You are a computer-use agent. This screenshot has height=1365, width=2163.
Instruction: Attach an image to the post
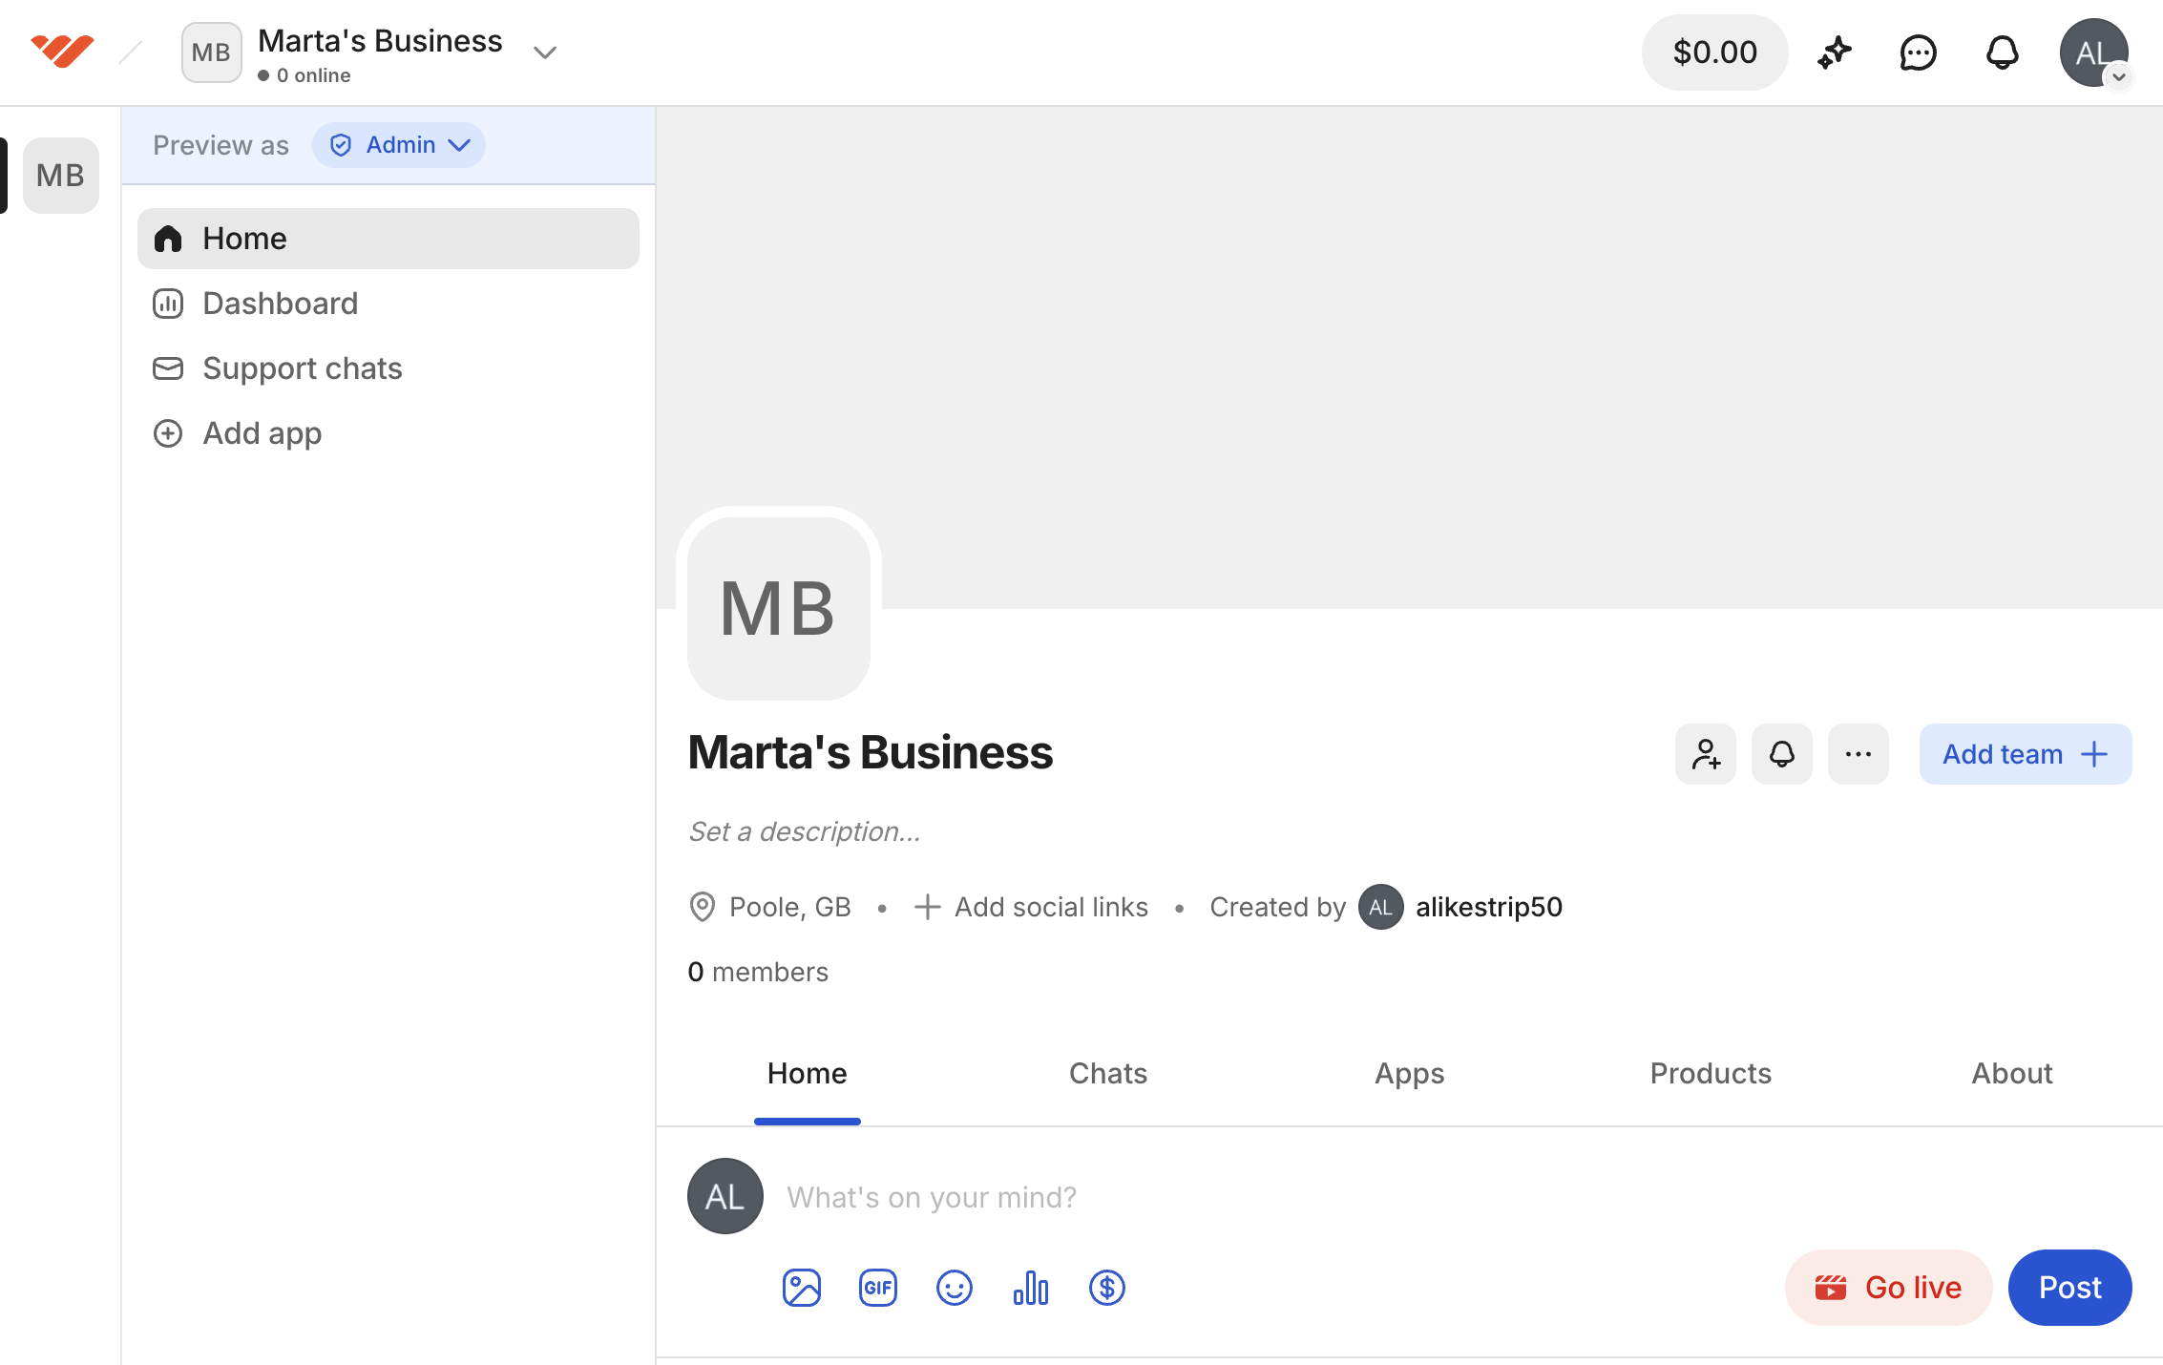[x=802, y=1288]
